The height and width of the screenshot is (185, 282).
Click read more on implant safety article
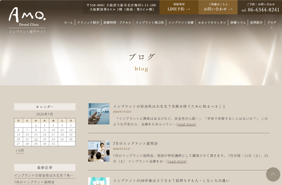[x=186, y=124]
